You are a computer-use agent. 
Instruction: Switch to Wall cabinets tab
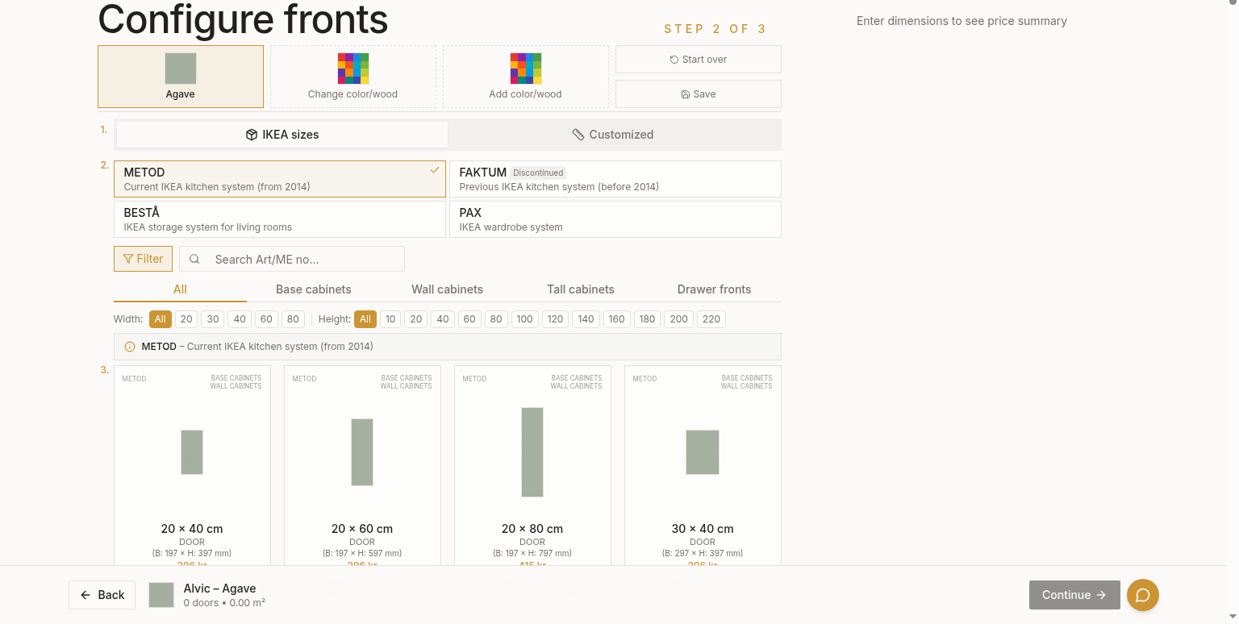click(448, 289)
